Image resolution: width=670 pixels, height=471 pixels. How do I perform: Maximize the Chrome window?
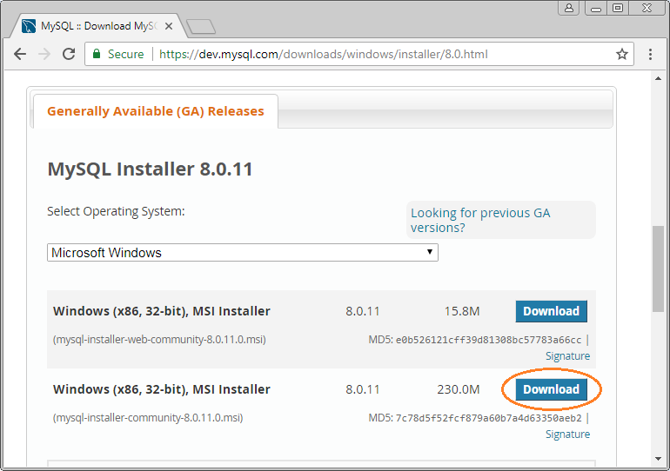pos(618,8)
